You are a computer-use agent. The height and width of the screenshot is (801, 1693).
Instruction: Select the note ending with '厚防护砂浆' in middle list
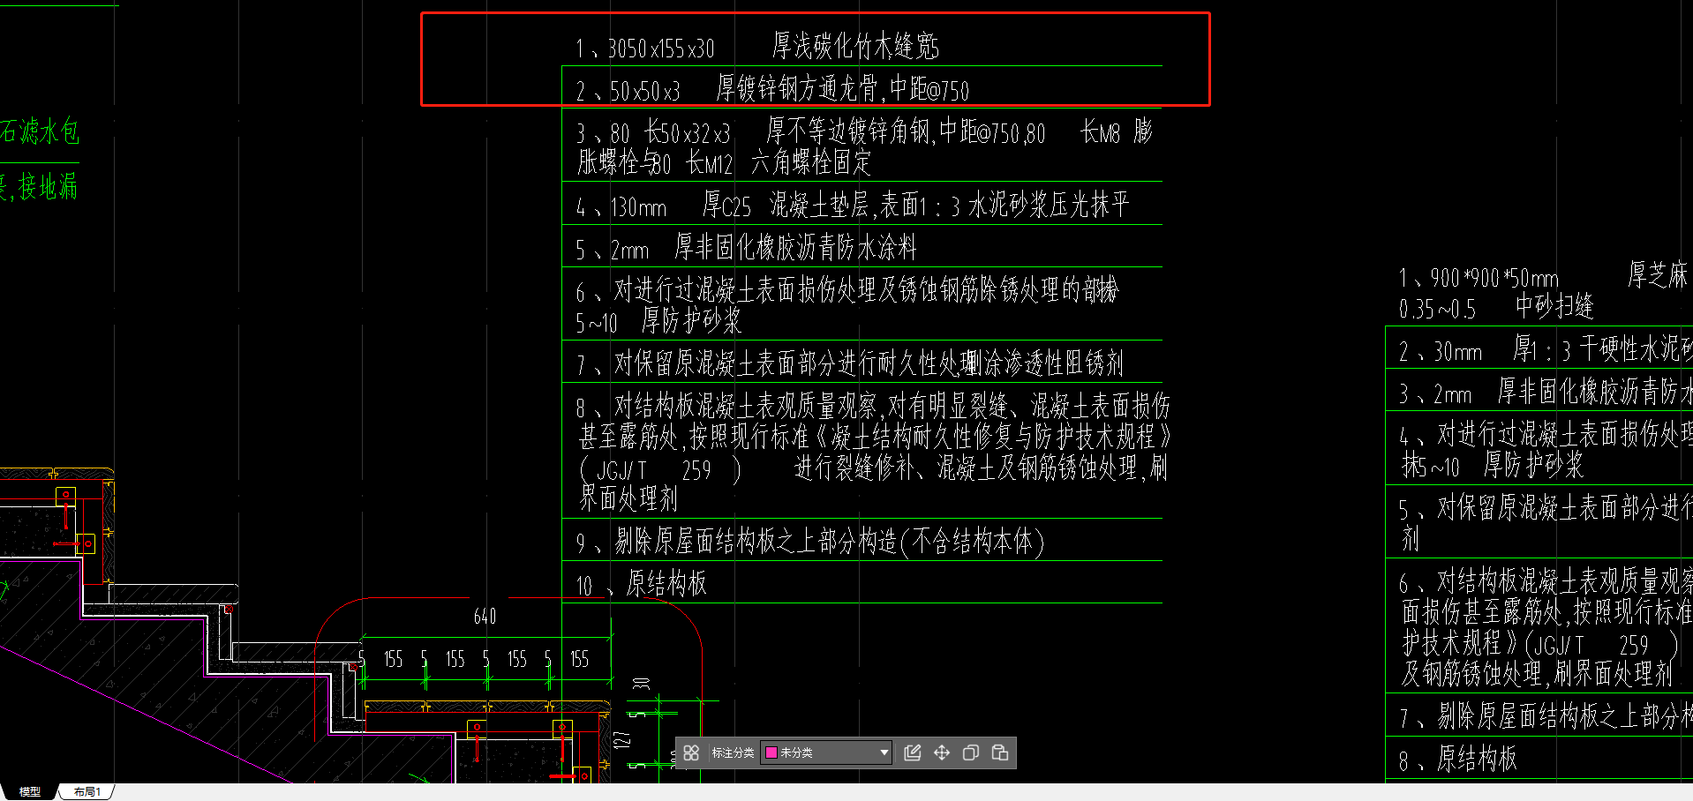click(x=847, y=305)
